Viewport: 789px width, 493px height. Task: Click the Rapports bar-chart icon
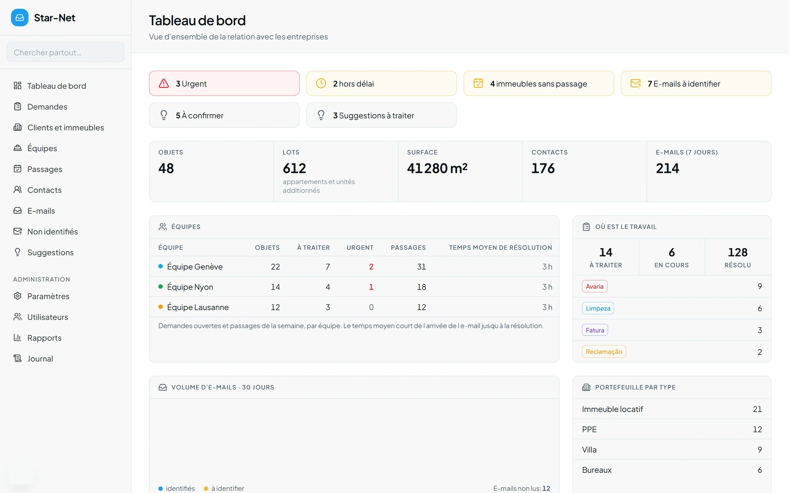(17, 338)
